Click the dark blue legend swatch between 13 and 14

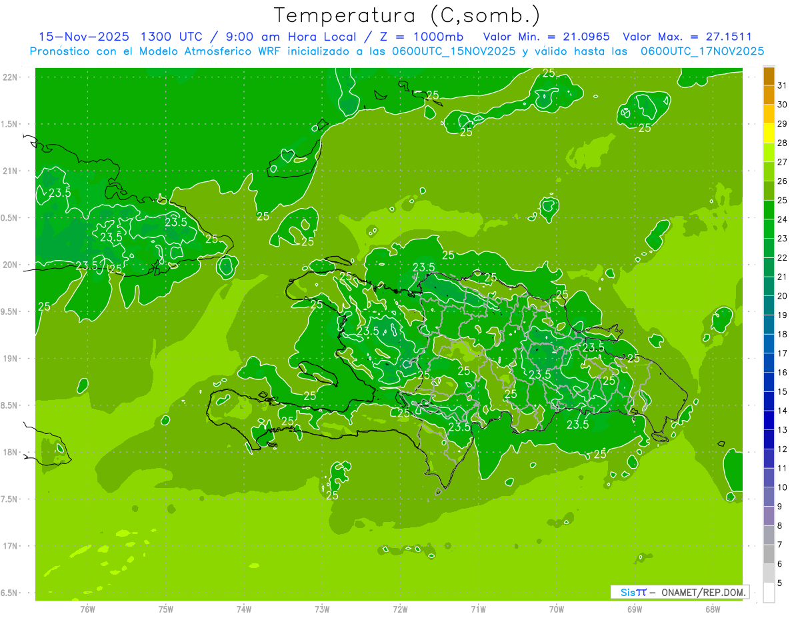pyautogui.click(x=769, y=421)
